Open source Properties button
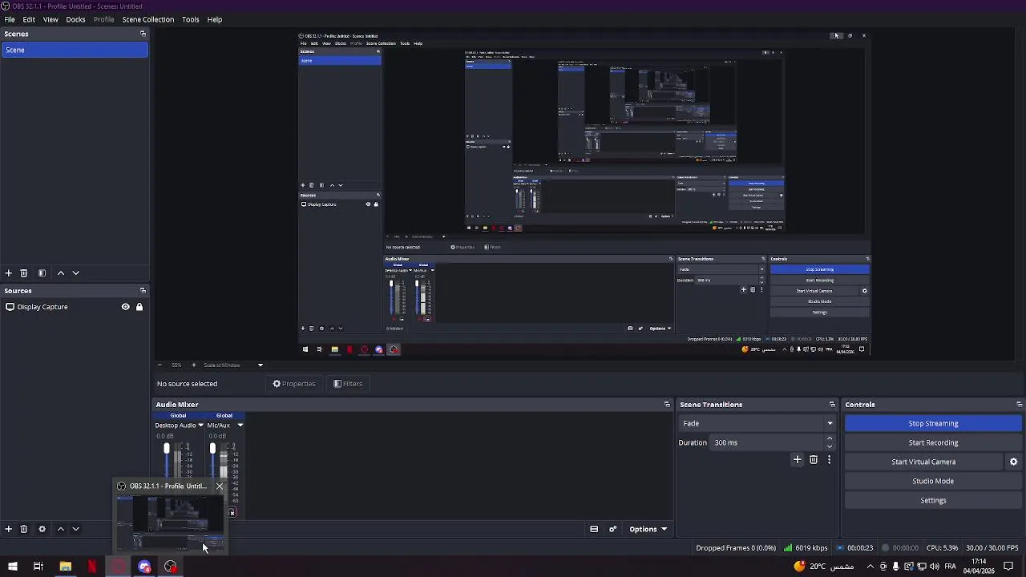This screenshot has height=577, width=1026. 294,384
